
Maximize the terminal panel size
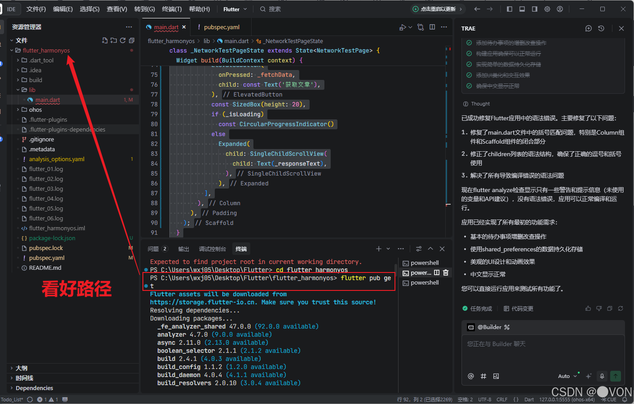click(x=430, y=249)
